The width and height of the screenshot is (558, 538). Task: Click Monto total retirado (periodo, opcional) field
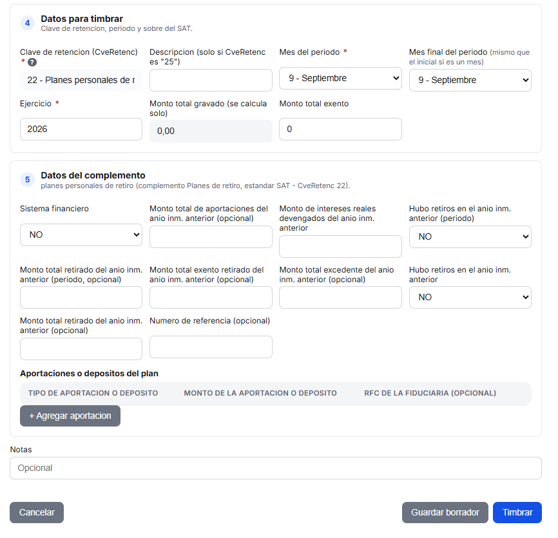(81, 297)
